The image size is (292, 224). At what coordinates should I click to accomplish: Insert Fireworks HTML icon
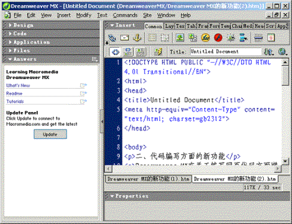click(205, 38)
